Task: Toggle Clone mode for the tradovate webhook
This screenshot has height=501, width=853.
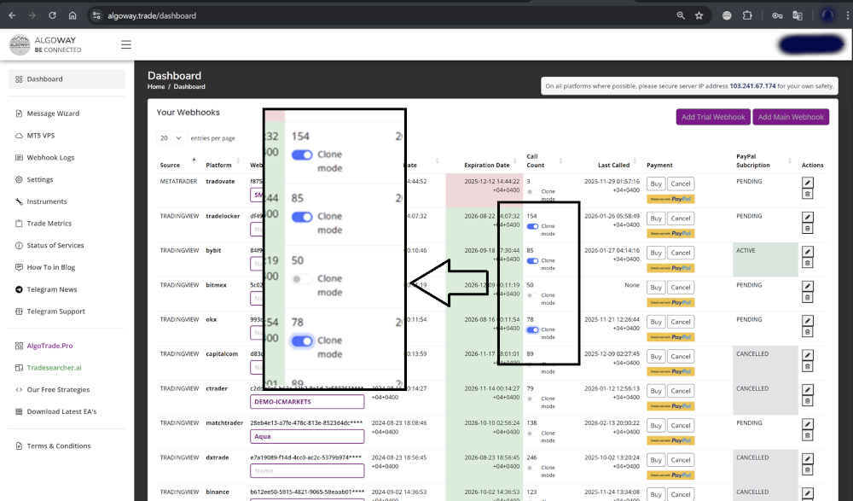Action: [x=531, y=192]
